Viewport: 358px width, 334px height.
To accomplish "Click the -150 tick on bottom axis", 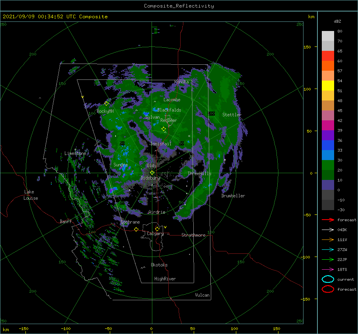I will tap(23, 328).
